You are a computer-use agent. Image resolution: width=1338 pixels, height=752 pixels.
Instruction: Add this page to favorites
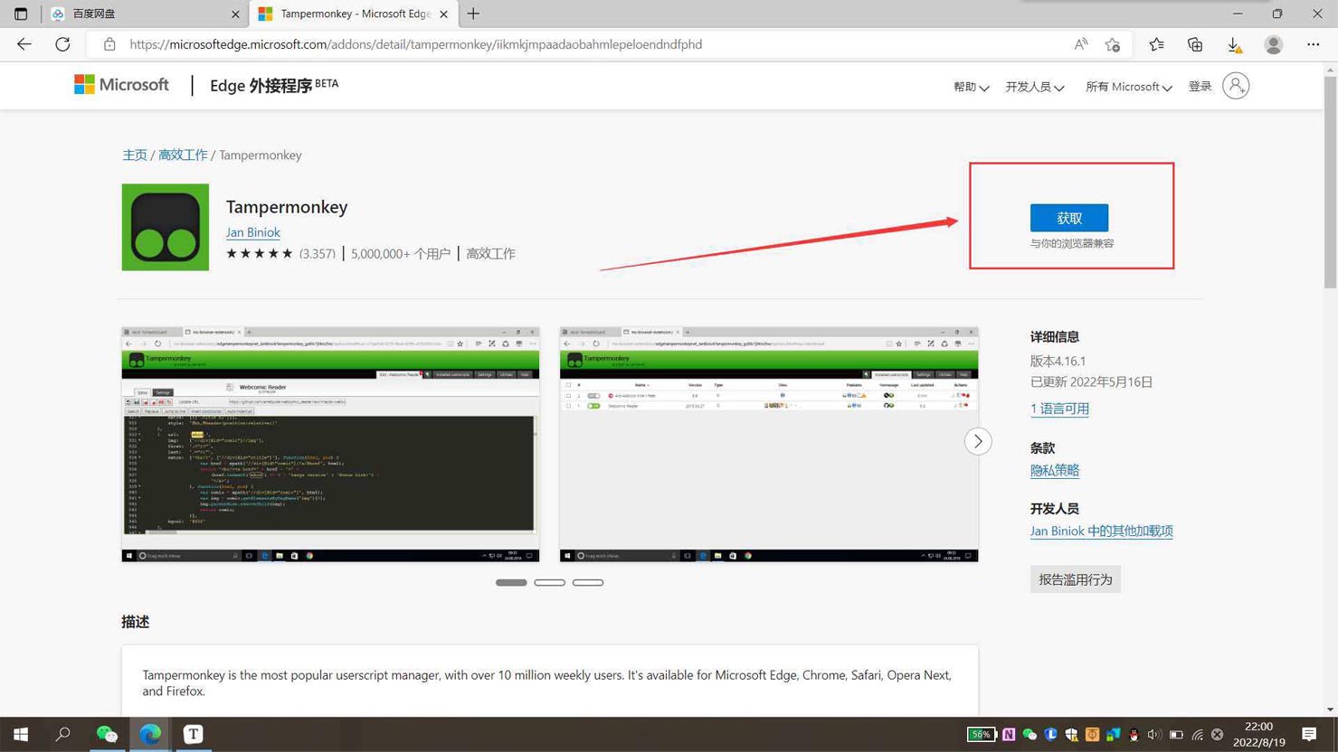(x=1113, y=44)
